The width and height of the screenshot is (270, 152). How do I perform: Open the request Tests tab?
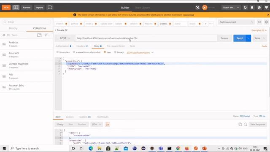point(132,46)
